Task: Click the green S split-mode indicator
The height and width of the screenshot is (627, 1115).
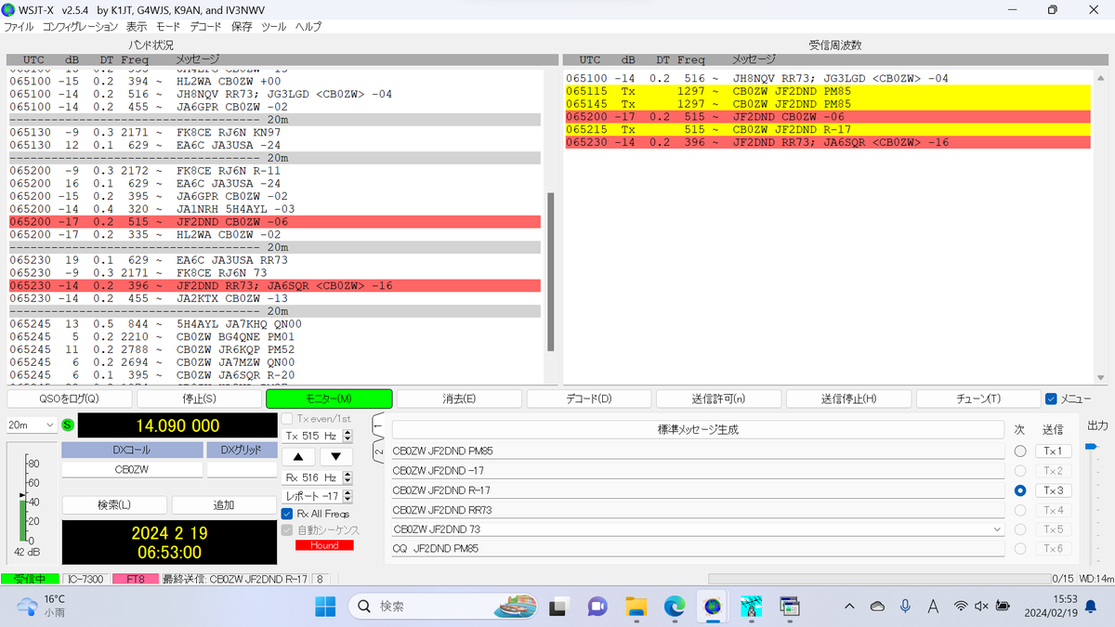Action: click(x=68, y=425)
